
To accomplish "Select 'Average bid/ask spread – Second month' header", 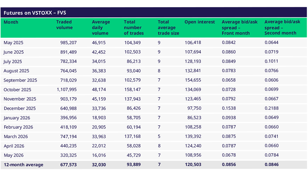I will (x=282, y=27).
